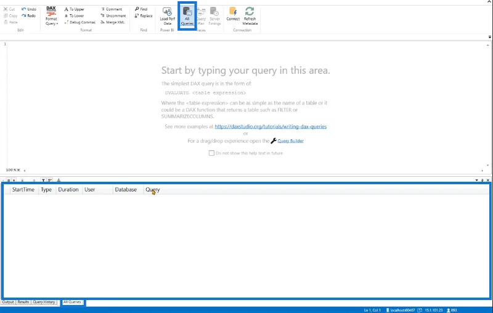493x313 pixels.
Task: Stop the All Queries trace
Action: tap(14, 181)
